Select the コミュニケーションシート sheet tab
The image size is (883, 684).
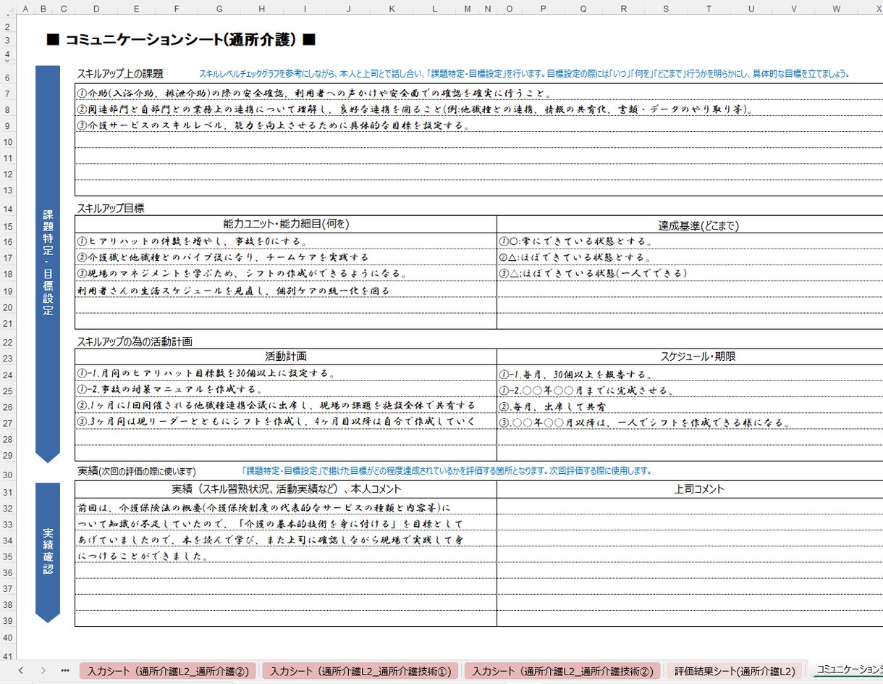pos(847,671)
